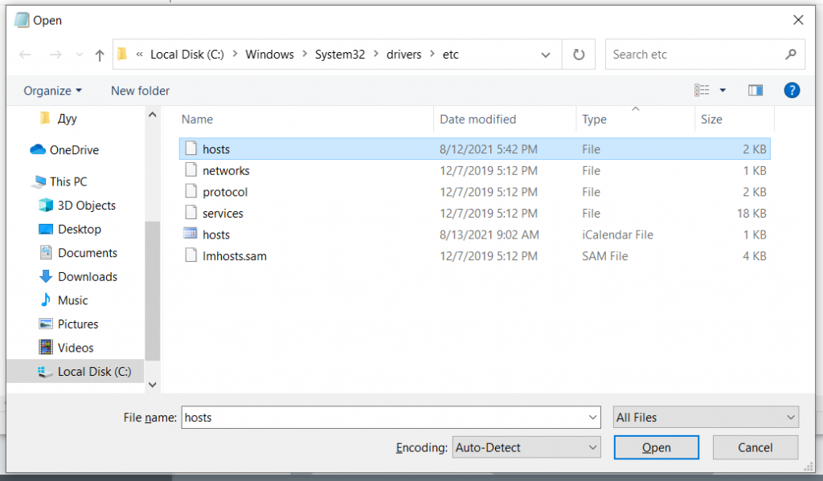Select 3D Objects in navigation pane
The image size is (823, 481).
pyautogui.click(x=86, y=206)
